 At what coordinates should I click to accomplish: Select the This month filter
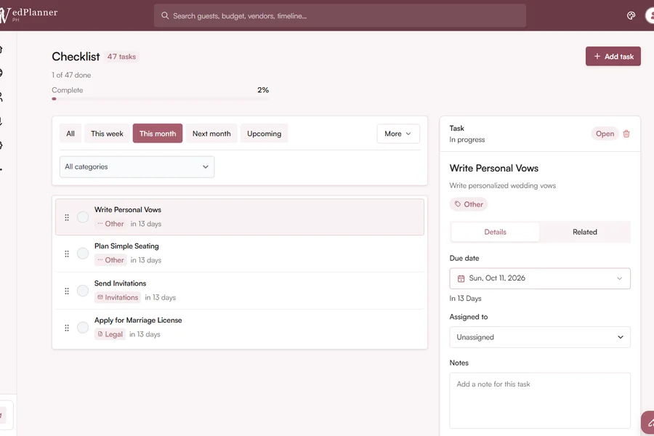(x=158, y=134)
